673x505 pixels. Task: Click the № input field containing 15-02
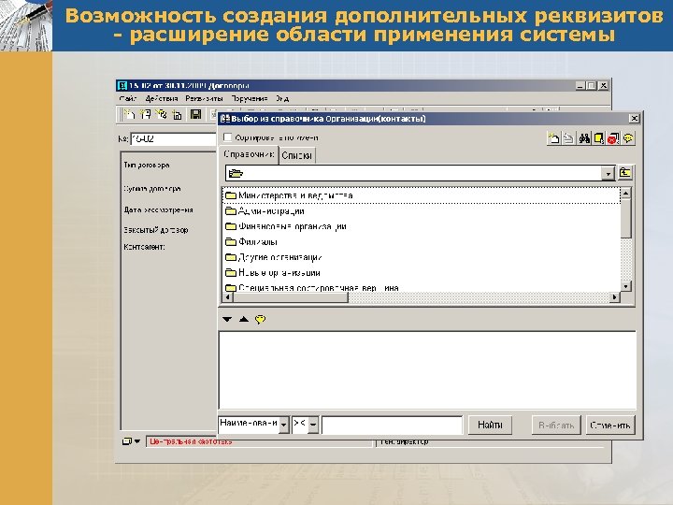[173, 139]
